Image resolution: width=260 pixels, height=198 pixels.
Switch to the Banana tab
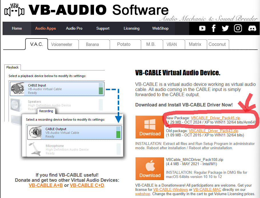pyautogui.click(x=92, y=44)
